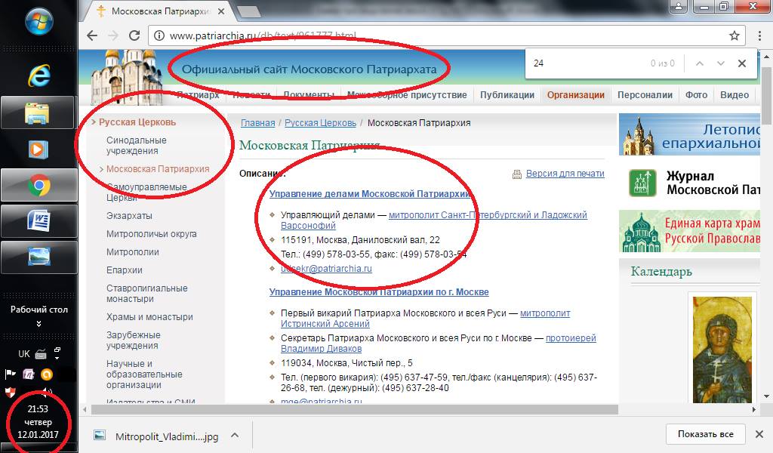Go back to the previous page
Screen dimensions: 773x453
[92, 35]
